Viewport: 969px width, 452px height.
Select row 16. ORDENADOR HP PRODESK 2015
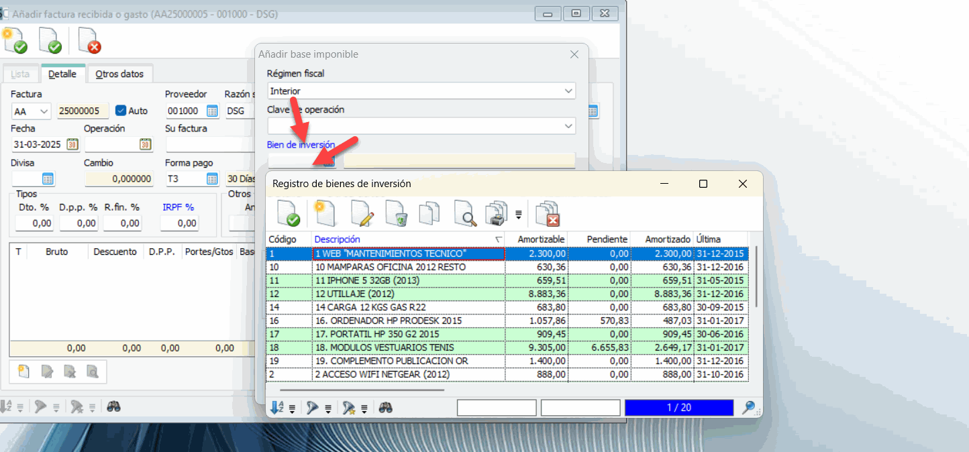coord(507,321)
